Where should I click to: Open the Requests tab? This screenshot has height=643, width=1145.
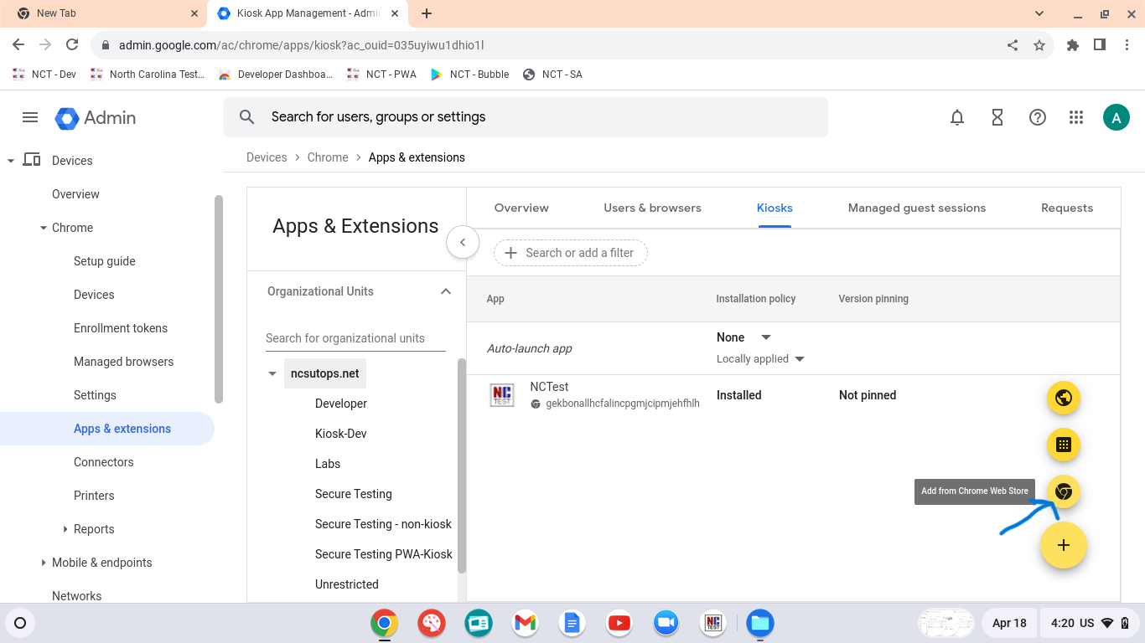1067,208
